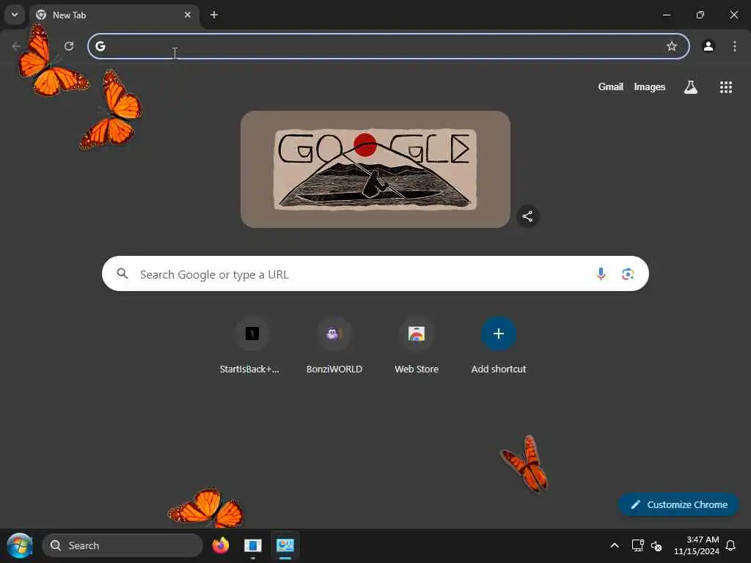751x563 pixels.
Task: Open the Gmail link
Action: [611, 87]
